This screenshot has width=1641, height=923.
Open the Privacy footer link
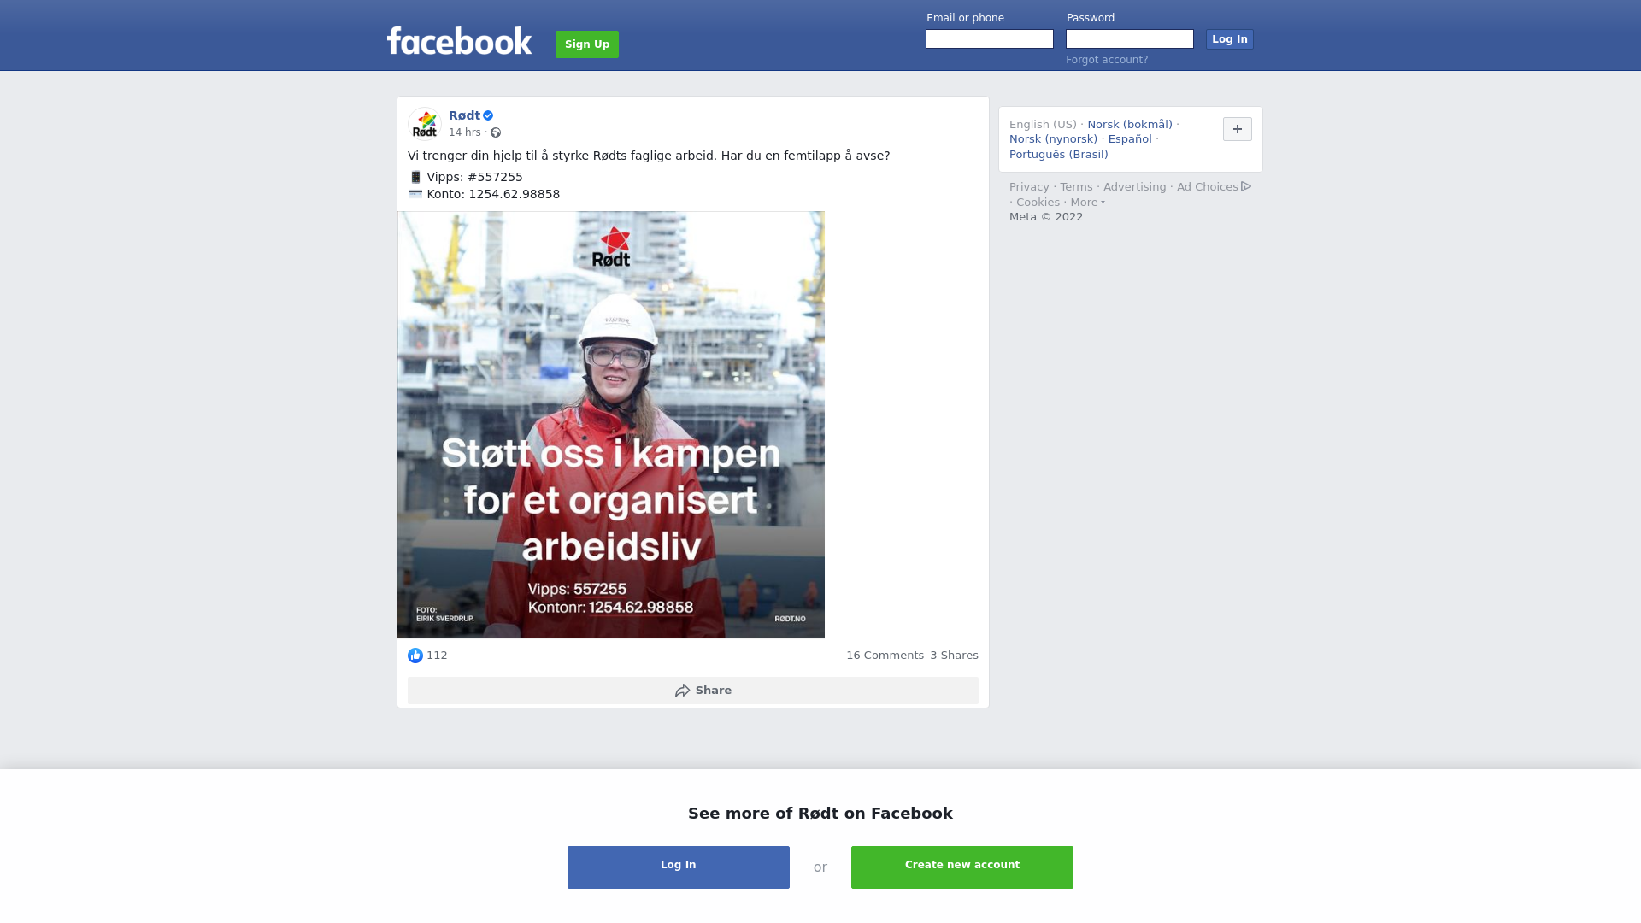[1029, 187]
